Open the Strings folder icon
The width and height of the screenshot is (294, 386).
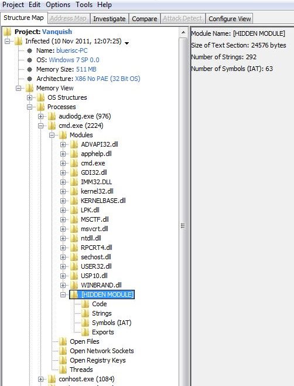coord(86,313)
